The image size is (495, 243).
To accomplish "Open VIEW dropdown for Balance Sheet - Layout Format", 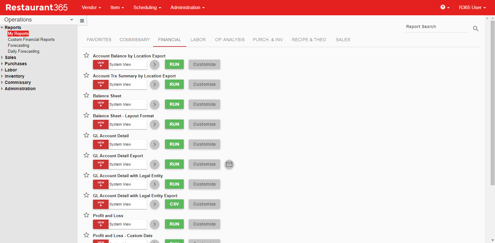I will coord(101,124).
